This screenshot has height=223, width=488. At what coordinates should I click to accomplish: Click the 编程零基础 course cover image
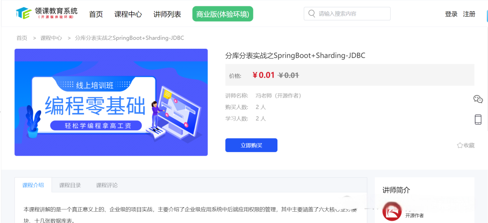(x=111, y=102)
